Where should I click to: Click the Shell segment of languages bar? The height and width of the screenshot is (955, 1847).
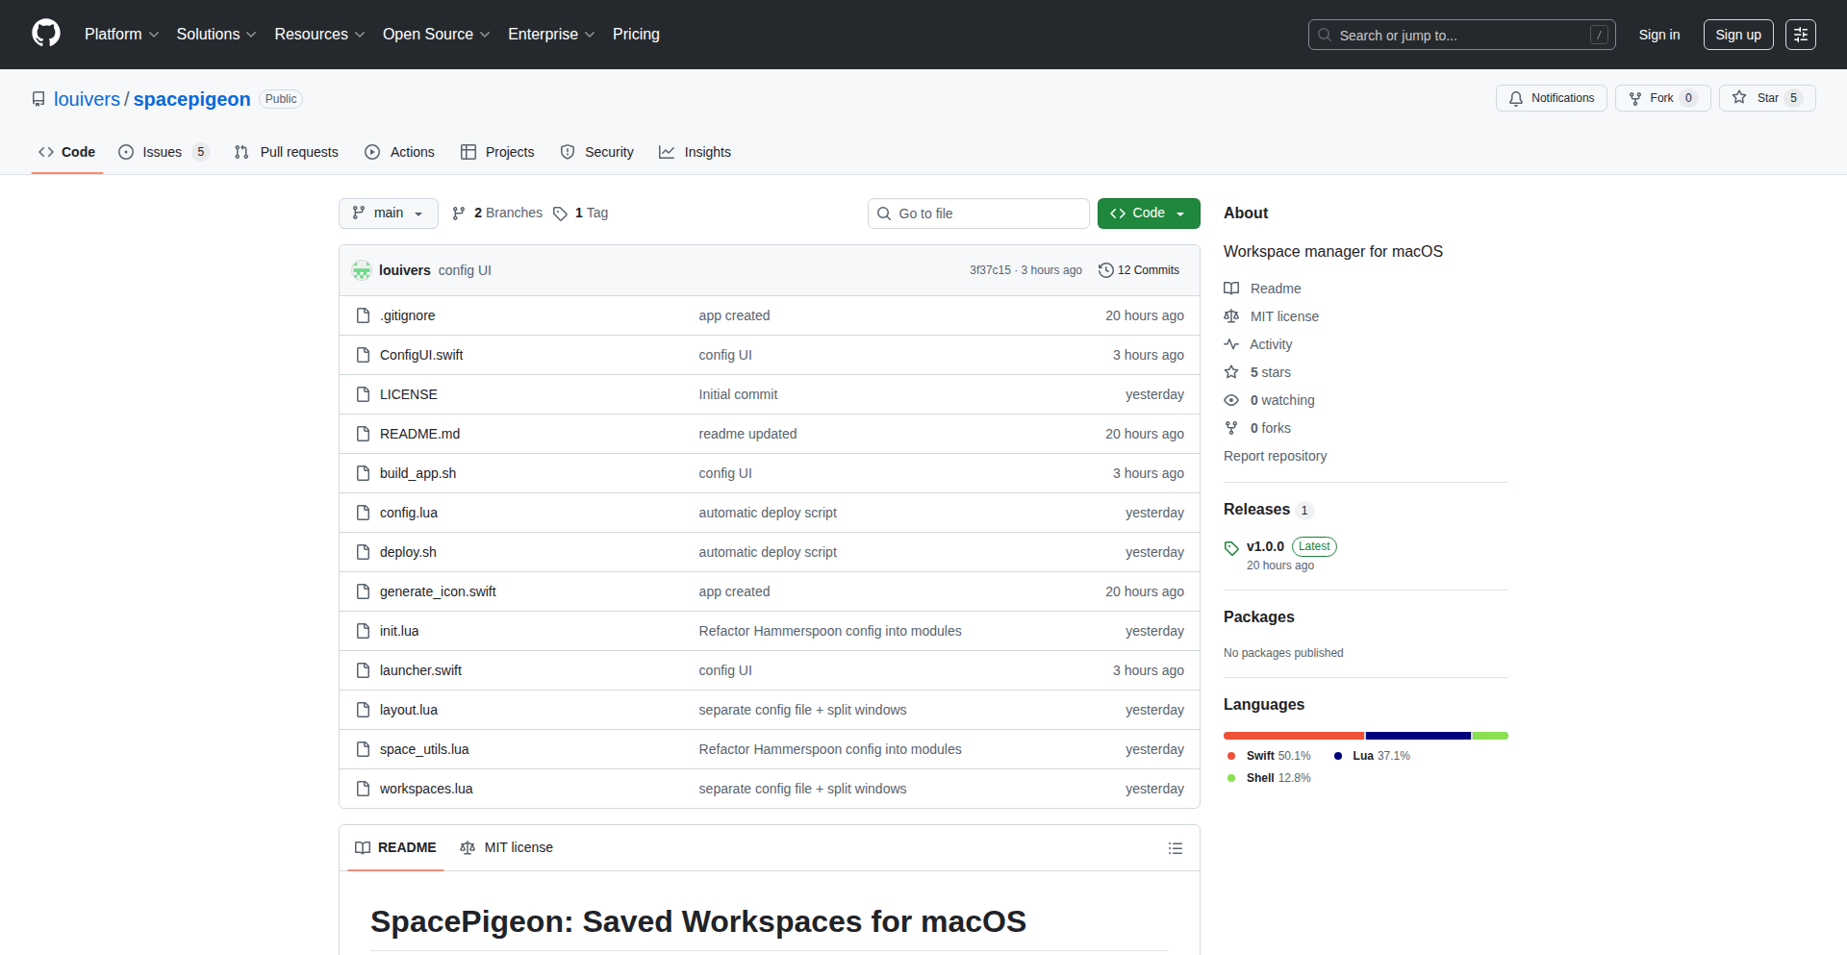tap(1490, 736)
